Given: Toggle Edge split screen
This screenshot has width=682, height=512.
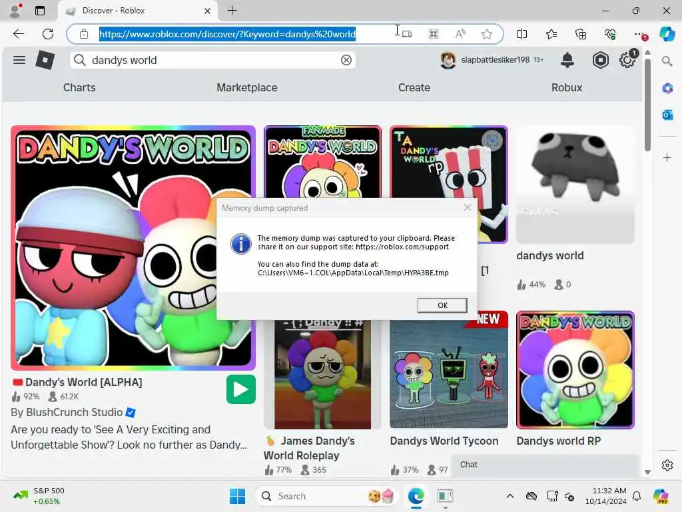Looking at the screenshot, I should (x=522, y=34).
